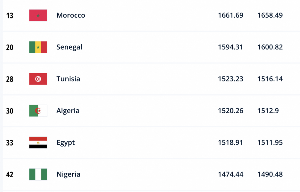Click the Egypt country name
The height and width of the screenshot is (192, 300).
(x=65, y=142)
